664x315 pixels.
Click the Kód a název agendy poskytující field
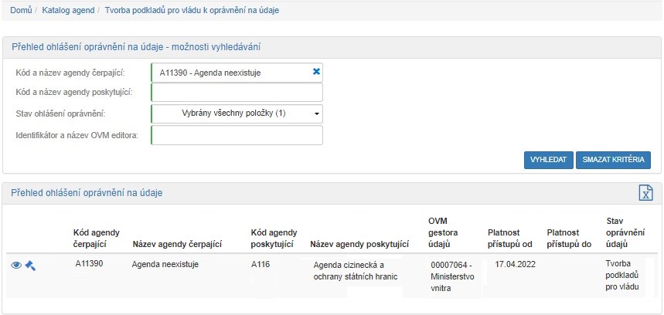237,93
